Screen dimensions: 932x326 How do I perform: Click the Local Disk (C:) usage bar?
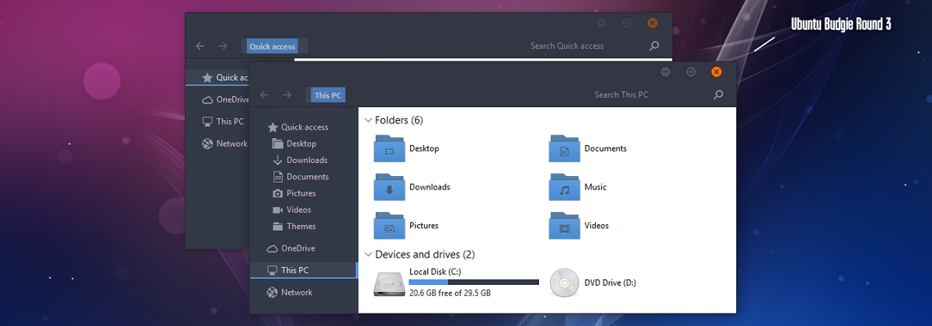point(474,283)
